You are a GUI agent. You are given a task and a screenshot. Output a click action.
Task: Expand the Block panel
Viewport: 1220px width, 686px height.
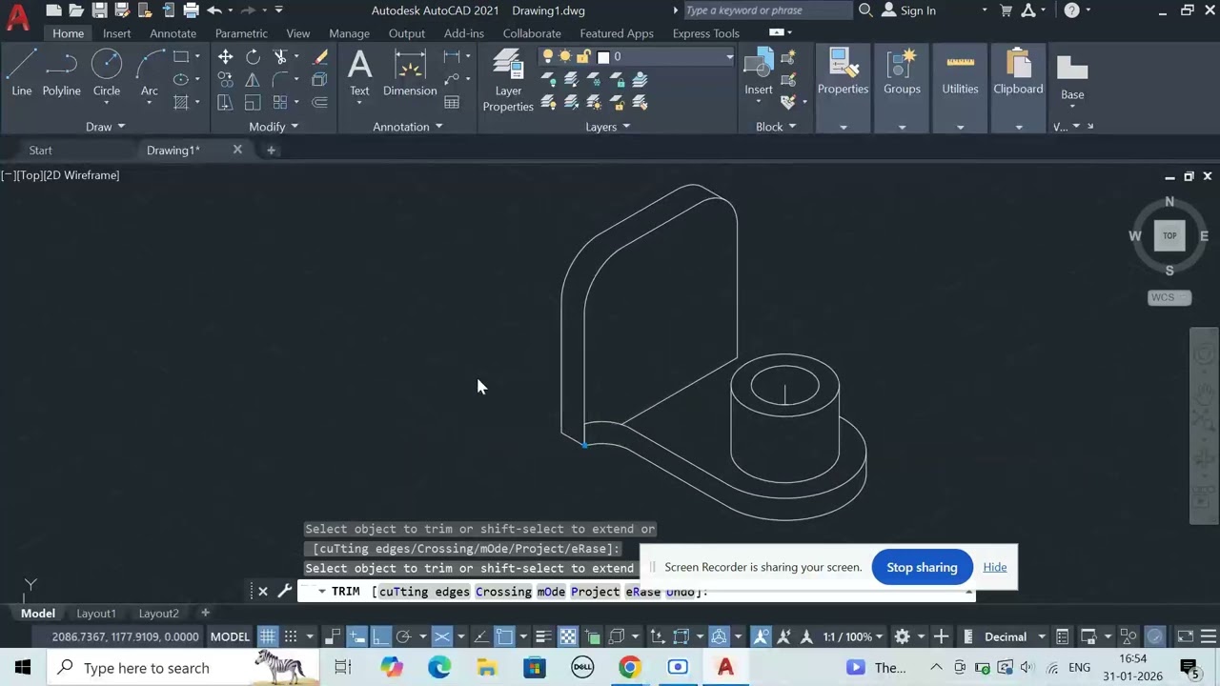[x=776, y=127]
